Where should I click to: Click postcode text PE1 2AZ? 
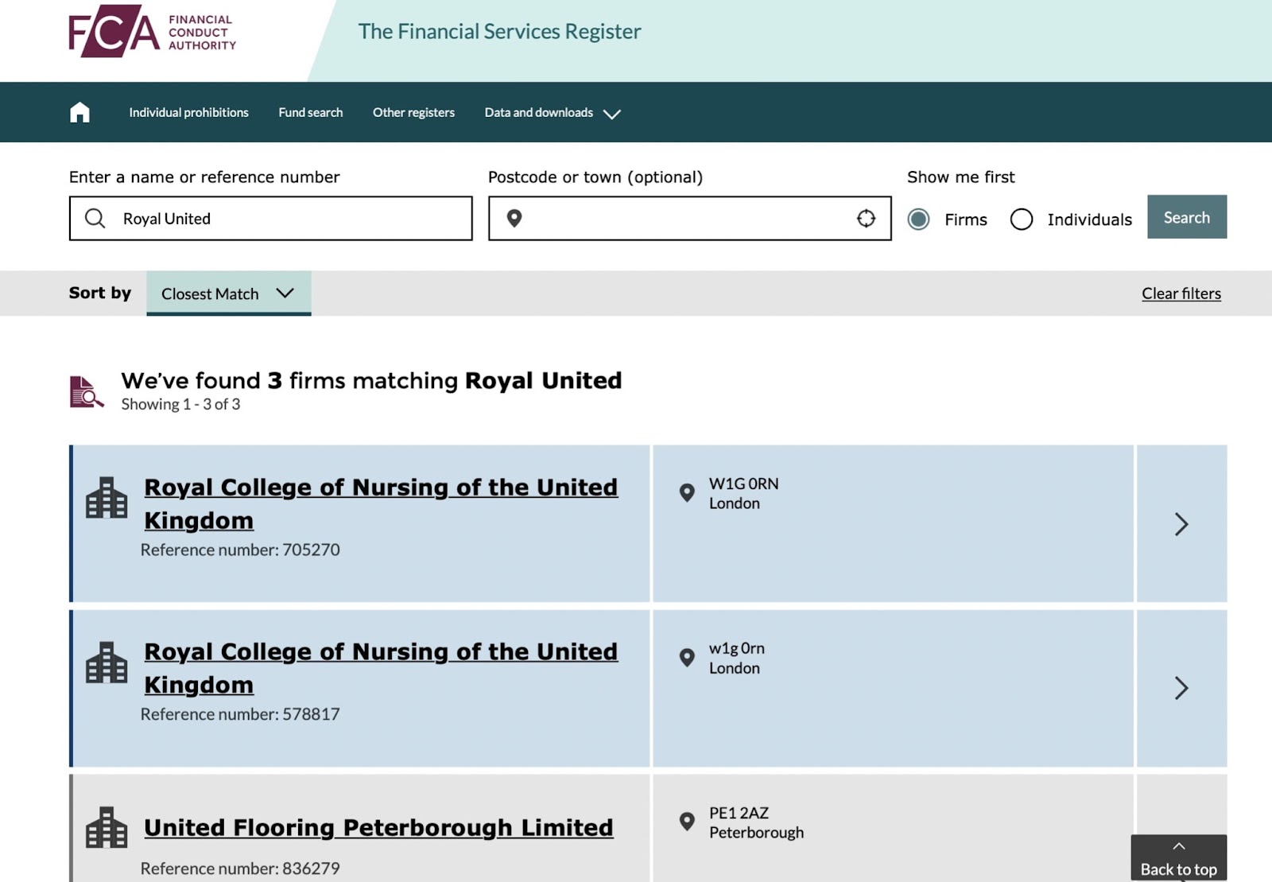739,813
